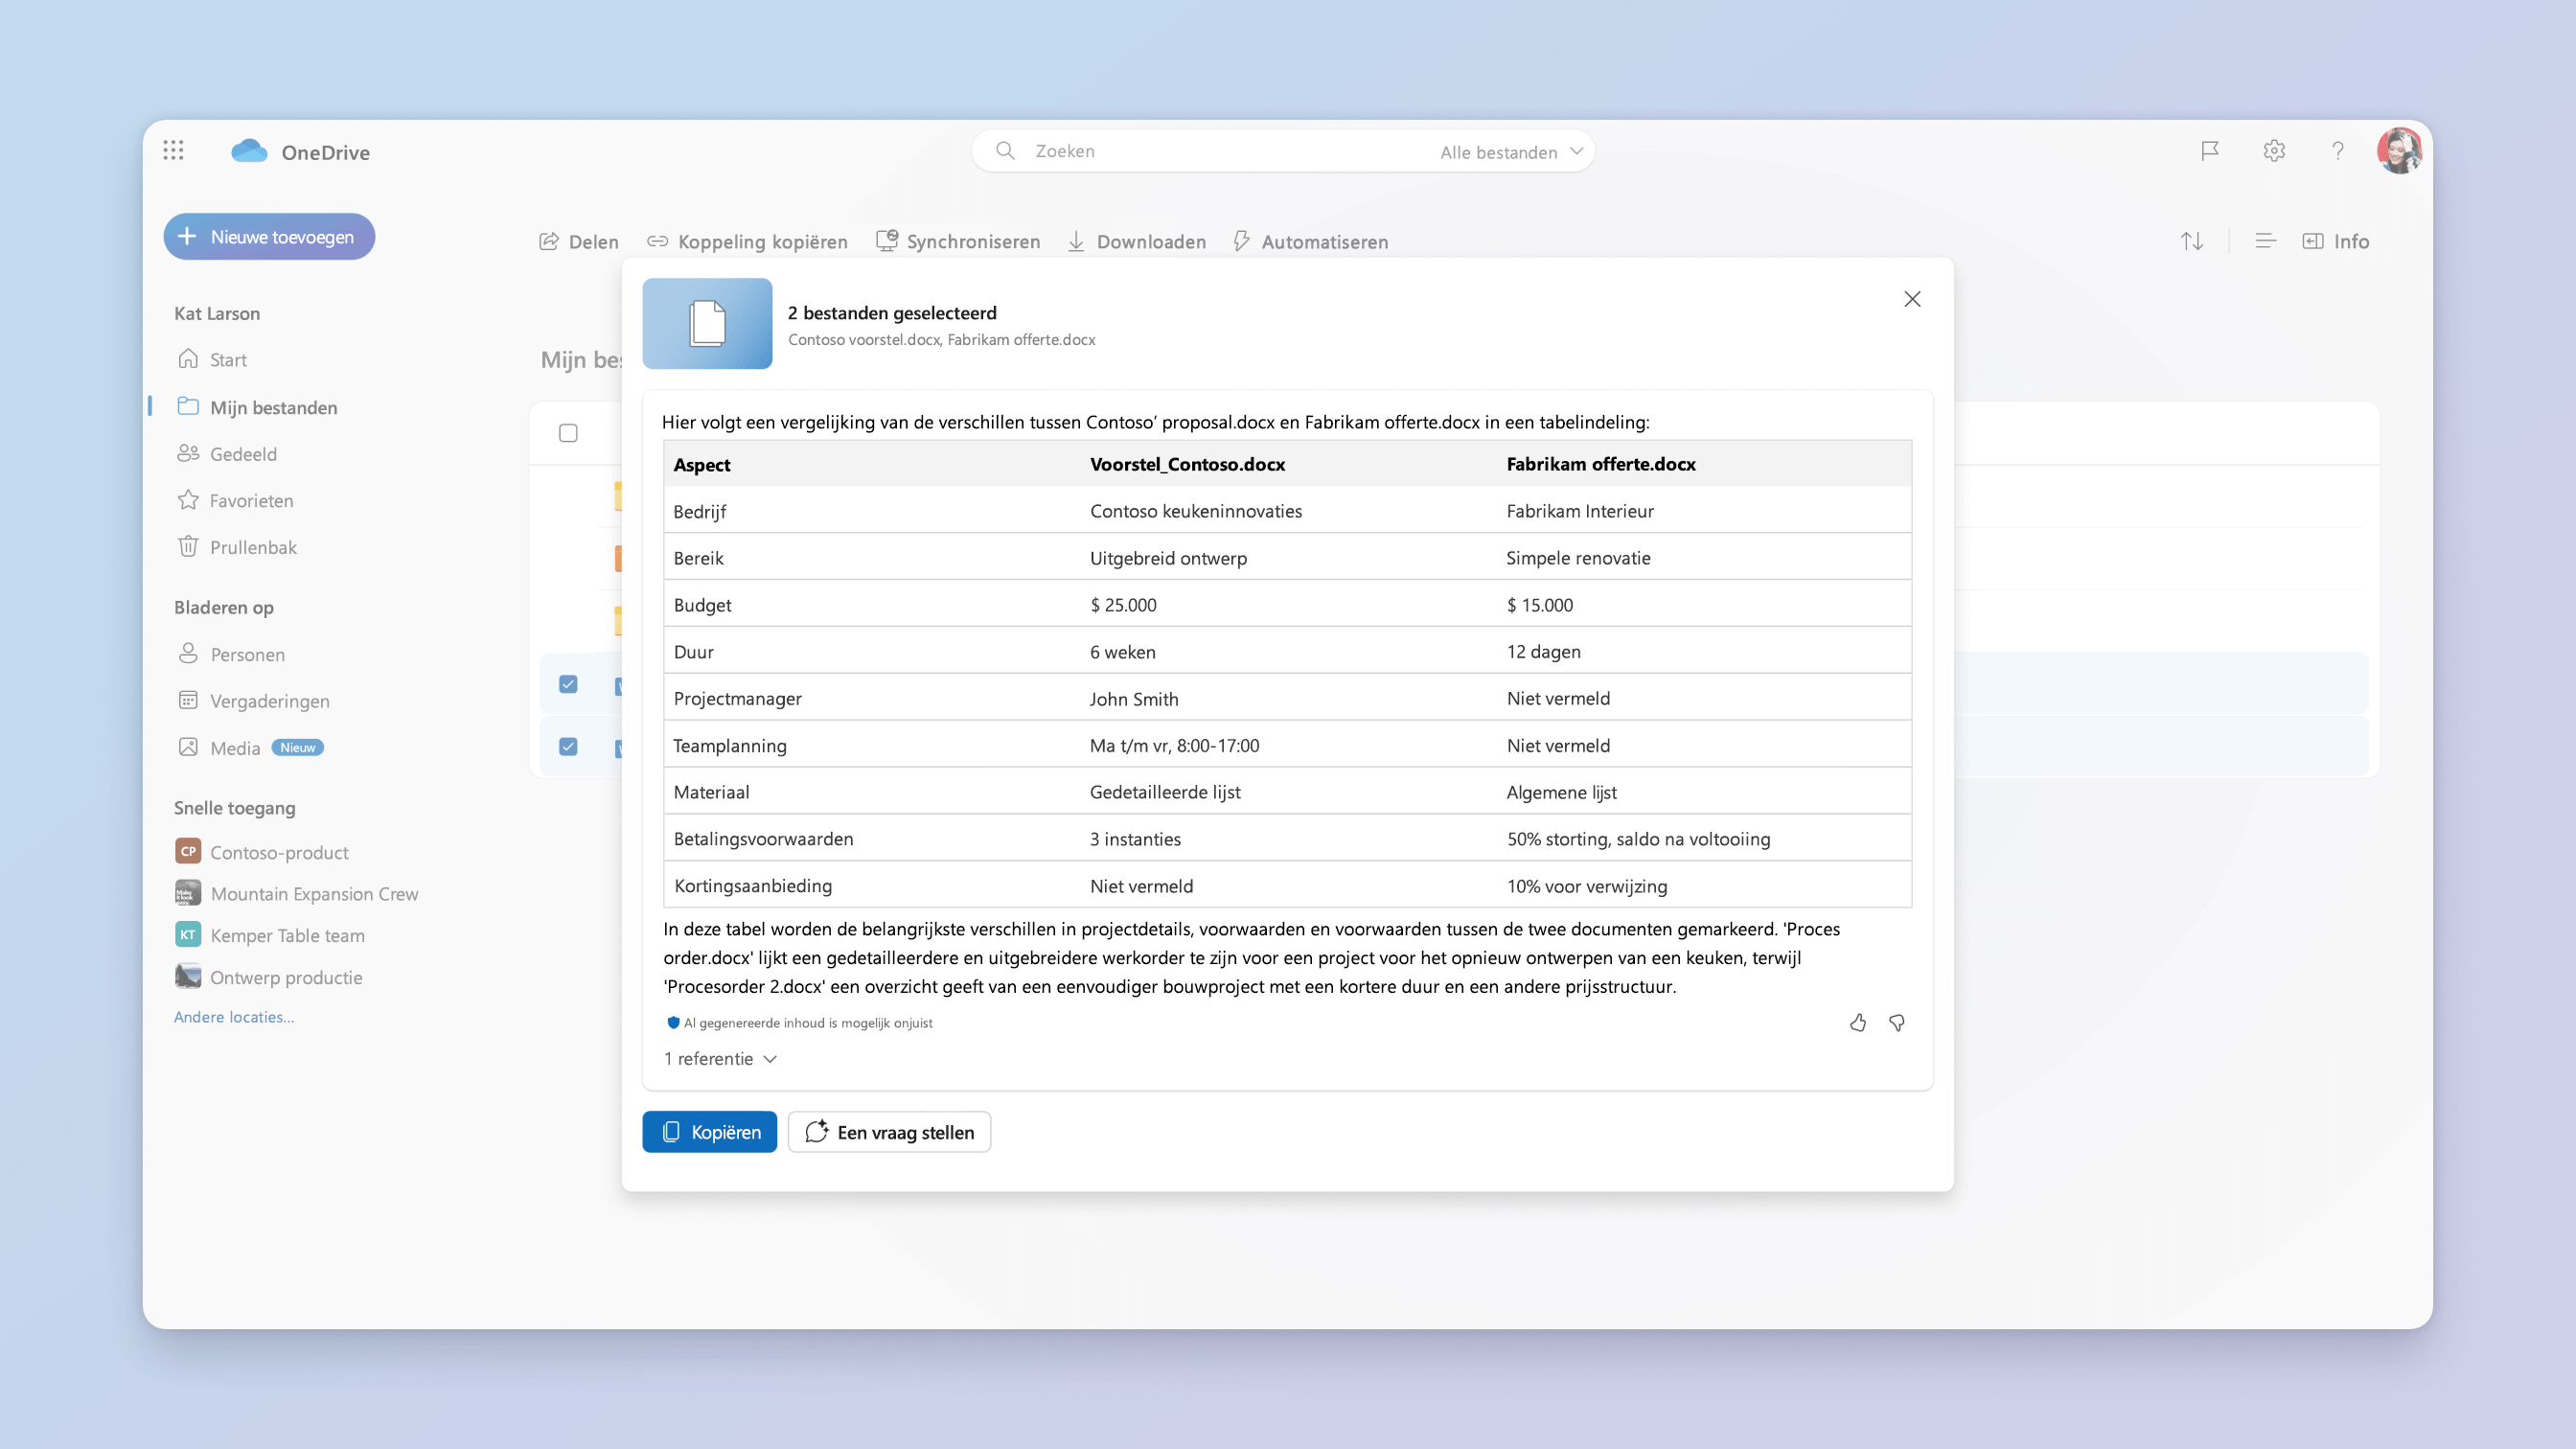Select 'Ma t/m vr, 8:00-17:00' cell
This screenshot has height=1449, width=2576.
click(x=1174, y=745)
